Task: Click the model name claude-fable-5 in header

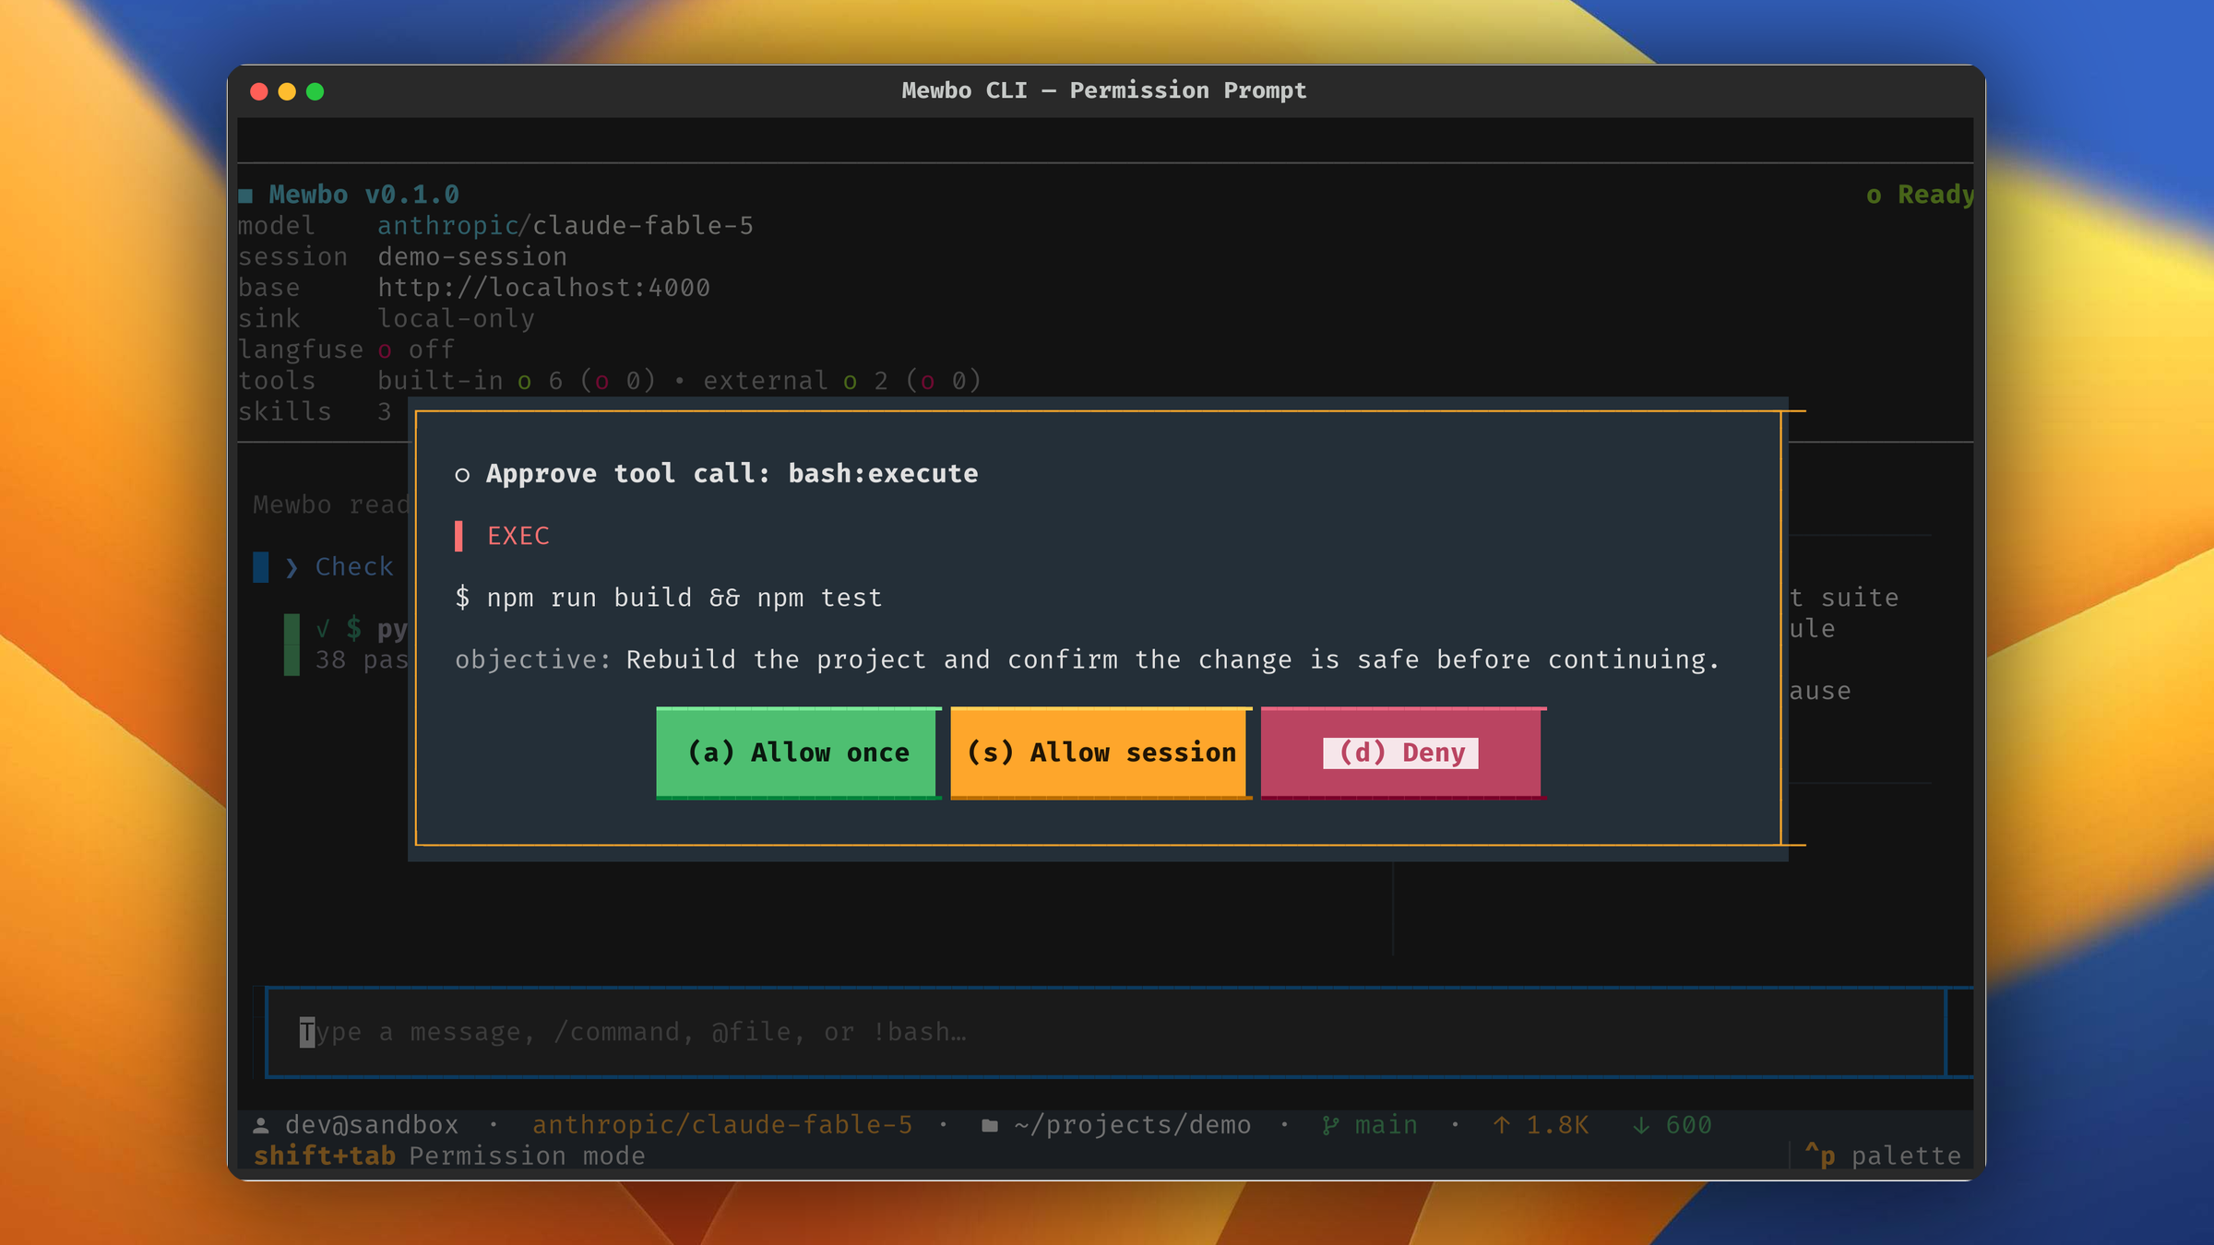Action: pyautogui.click(x=643, y=226)
